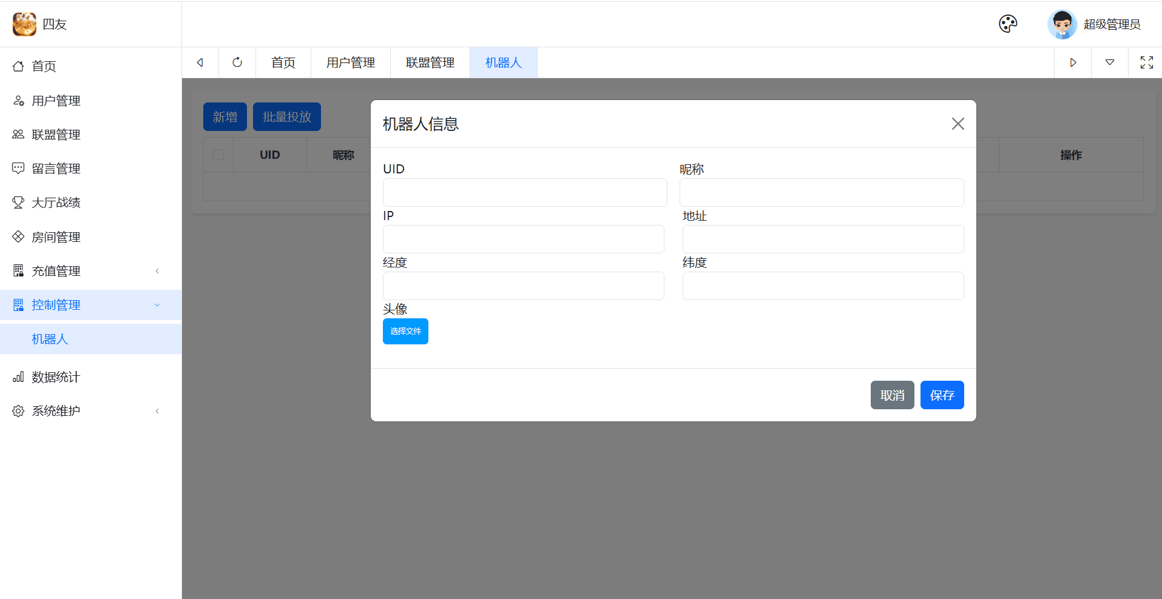Open 房间管理 via its sidebar icon
The width and height of the screenshot is (1162, 599).
click(18, 236)
